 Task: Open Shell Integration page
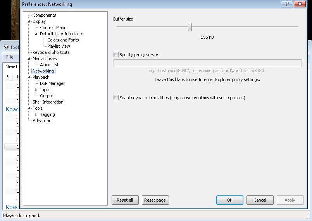[x=48, y=102]
